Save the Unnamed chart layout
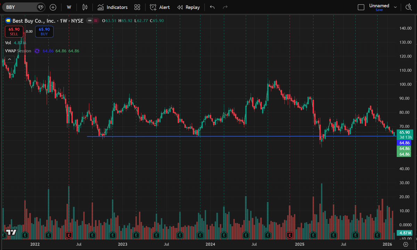 click(x=379, y=10)
